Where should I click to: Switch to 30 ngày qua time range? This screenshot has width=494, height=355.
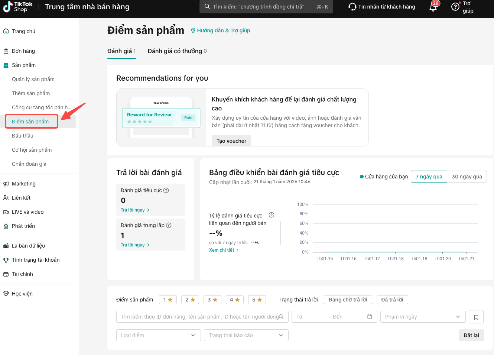pyautogui.click(x=467, y=177)
